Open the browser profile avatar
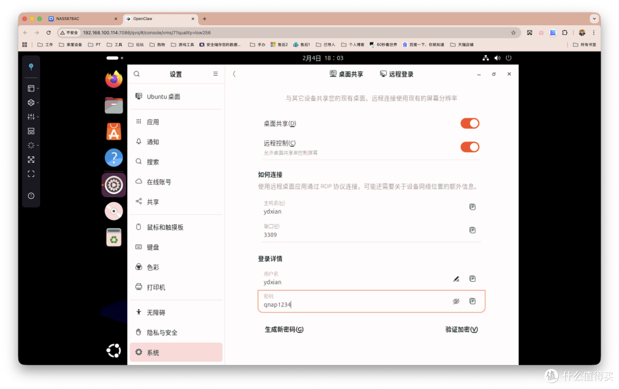619x389 pixels. 582,33
